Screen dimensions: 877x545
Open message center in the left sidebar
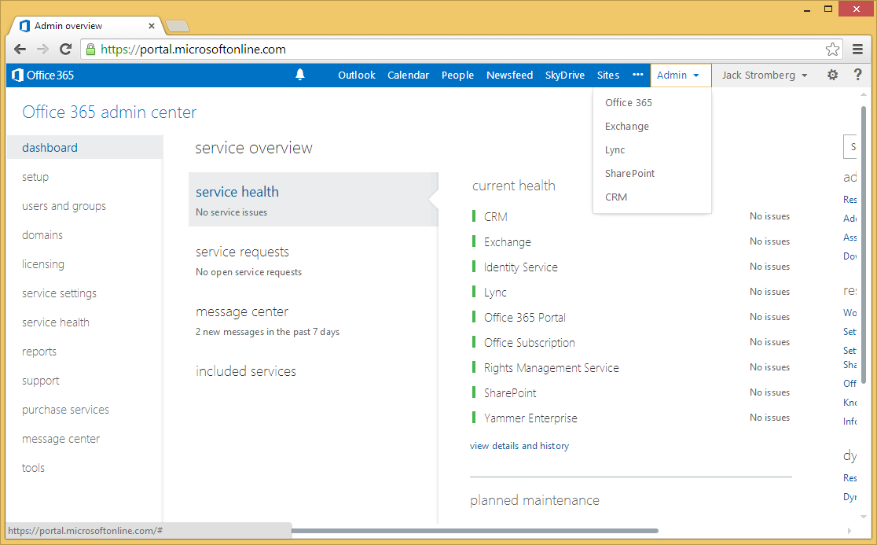61,439
